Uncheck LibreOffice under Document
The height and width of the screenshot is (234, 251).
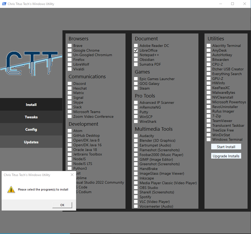[136, 50]
